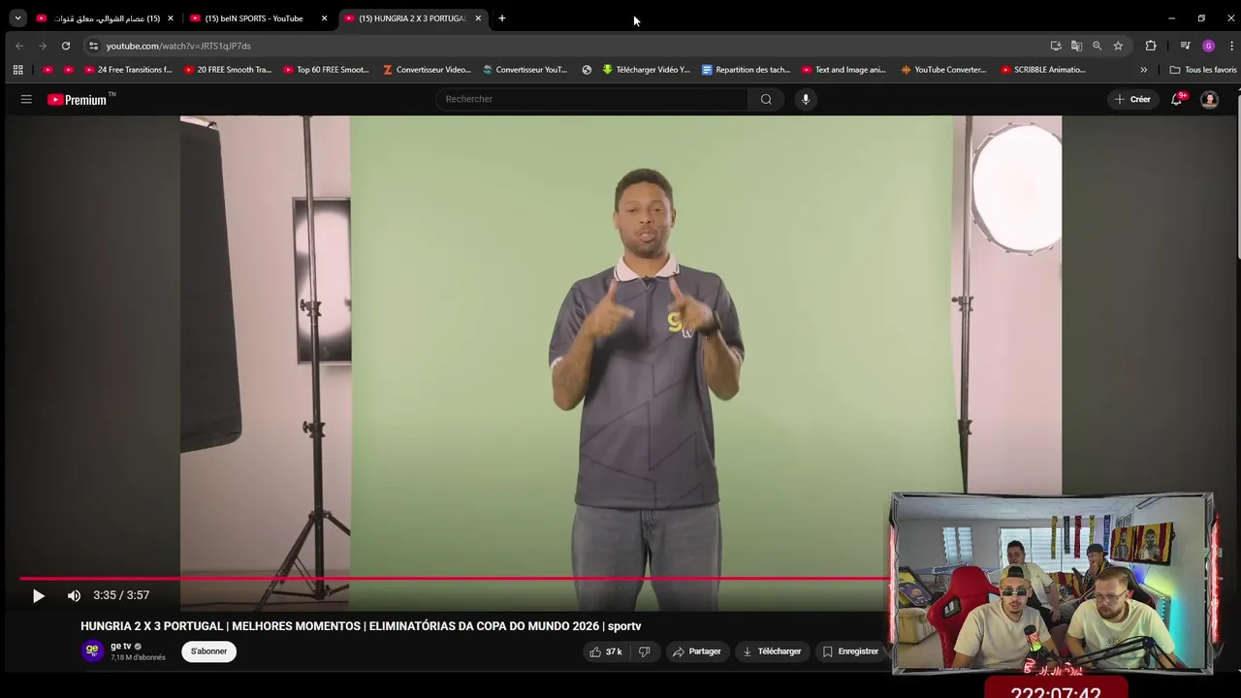Open Chrome profile avatar
This screenshot has width=1241, height=698.
1208,46
